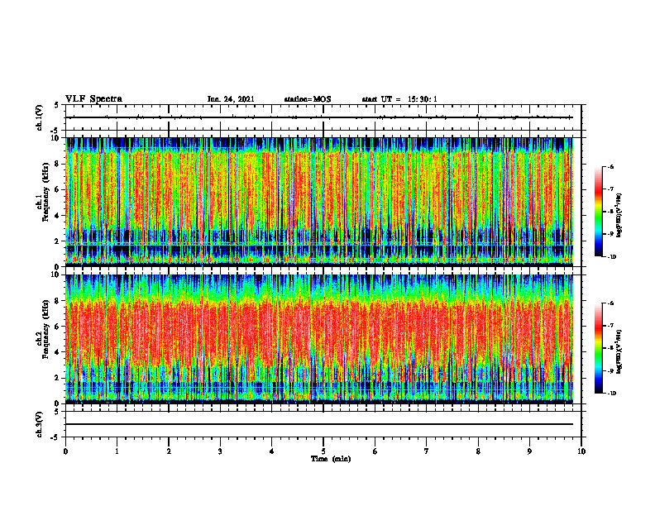The height and width of the screenshot is (506, 655).
Task: Click the "4" kHz tick of ch.2 spectrogram
Action: pos(58,352)
